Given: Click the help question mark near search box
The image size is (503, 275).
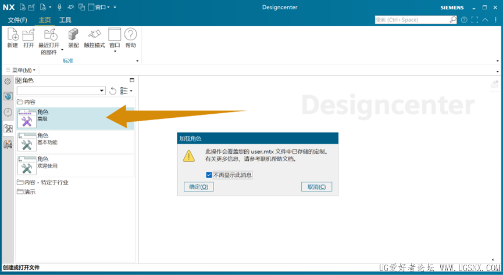Looking at the screenshot, I should pos(464,20).
